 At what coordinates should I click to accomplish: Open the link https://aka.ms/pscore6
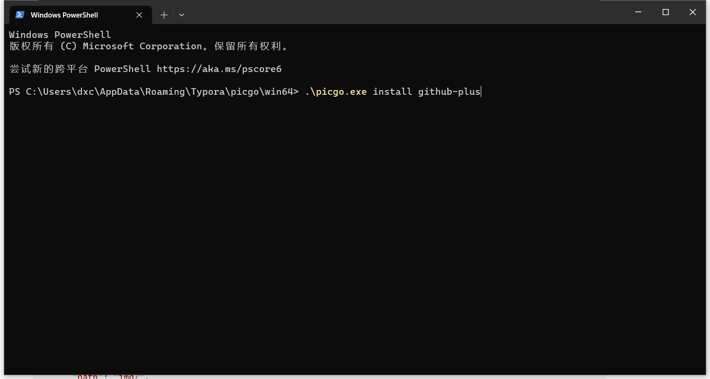pyautogui.click(x=219, y=69)
